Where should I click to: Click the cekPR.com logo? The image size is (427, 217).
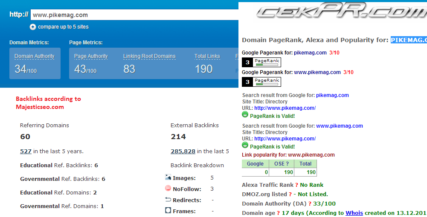tap(342, 11)
